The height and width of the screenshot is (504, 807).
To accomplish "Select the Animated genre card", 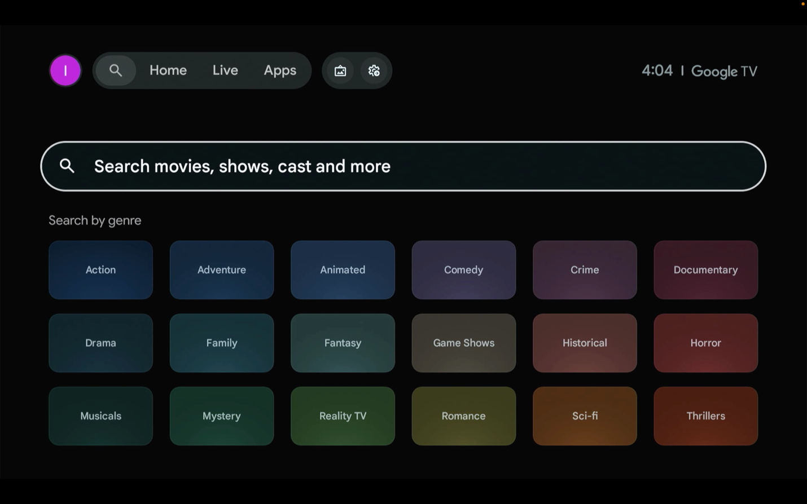I will [x=343, y=270].
